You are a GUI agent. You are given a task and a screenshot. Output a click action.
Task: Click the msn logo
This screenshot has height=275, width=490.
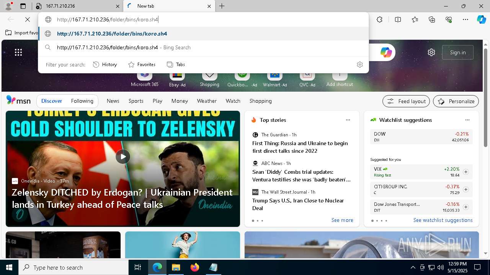18,100
